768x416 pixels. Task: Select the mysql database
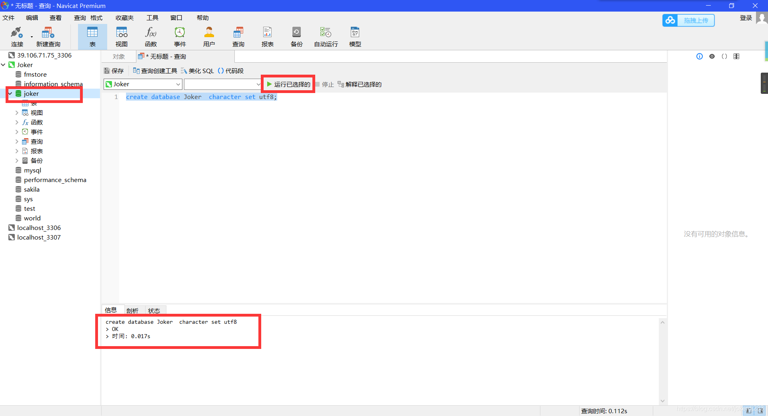click(32, 170)
